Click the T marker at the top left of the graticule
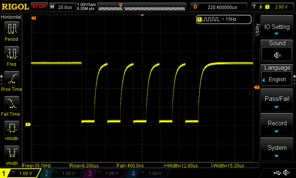 point(34,18)
